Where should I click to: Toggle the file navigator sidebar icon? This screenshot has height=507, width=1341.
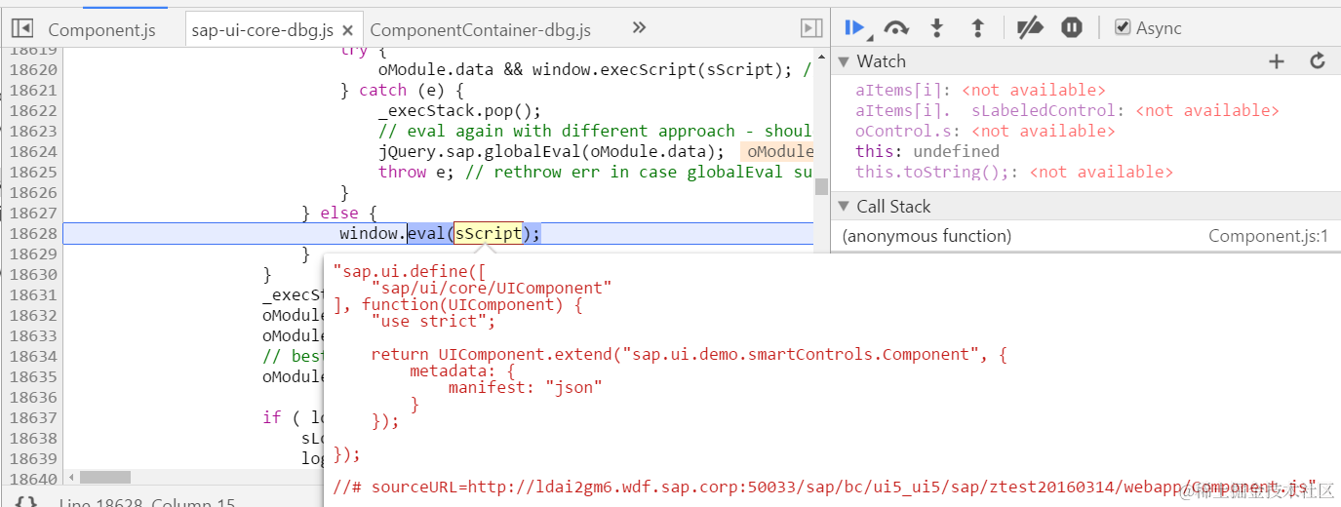pos(22,29)
